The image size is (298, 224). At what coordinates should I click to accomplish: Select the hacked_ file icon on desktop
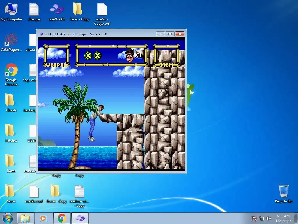[x=30, y=103]
